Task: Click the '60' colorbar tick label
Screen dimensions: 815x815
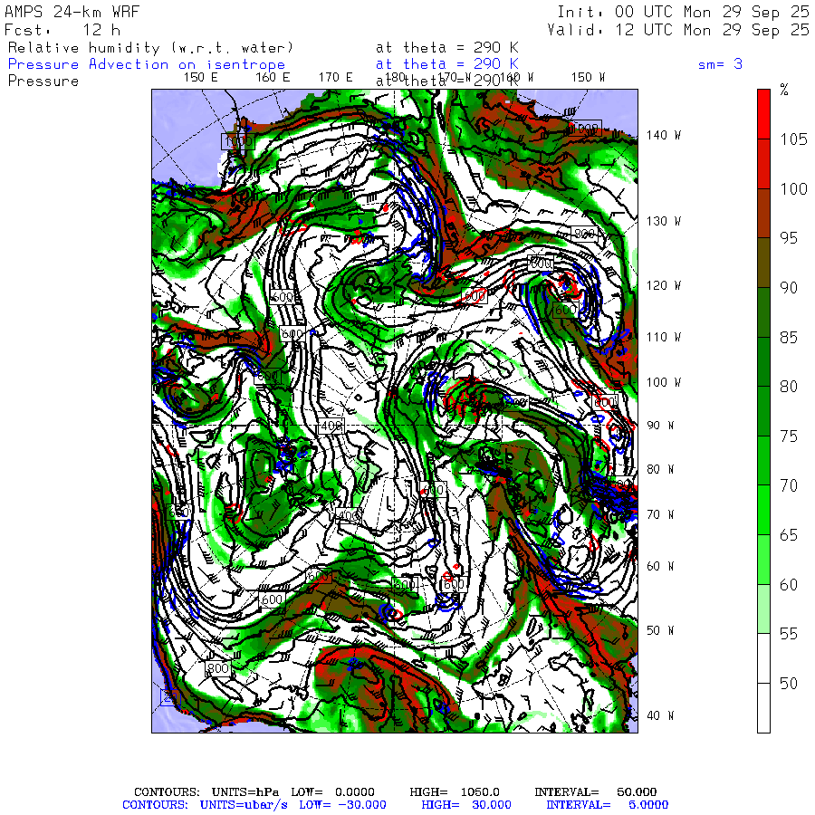Action: (x=789, y=585)
